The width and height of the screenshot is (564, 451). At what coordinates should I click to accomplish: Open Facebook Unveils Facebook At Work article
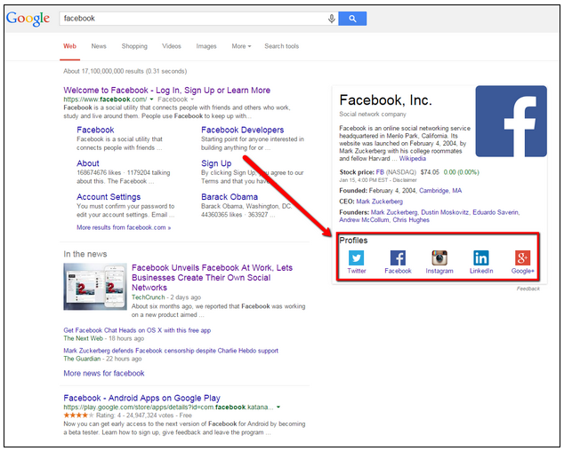[x=212, y=278]
